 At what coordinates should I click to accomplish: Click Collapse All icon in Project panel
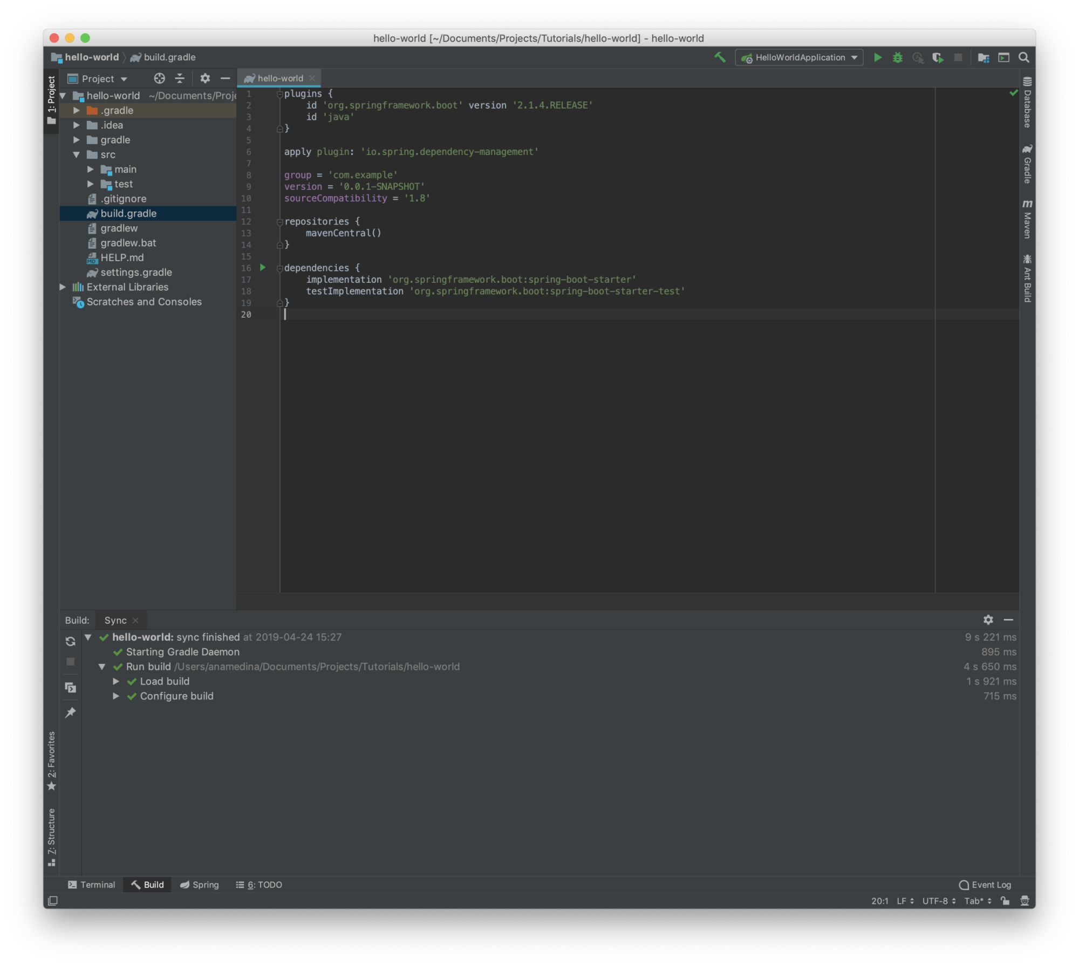[x=180, y=78]
